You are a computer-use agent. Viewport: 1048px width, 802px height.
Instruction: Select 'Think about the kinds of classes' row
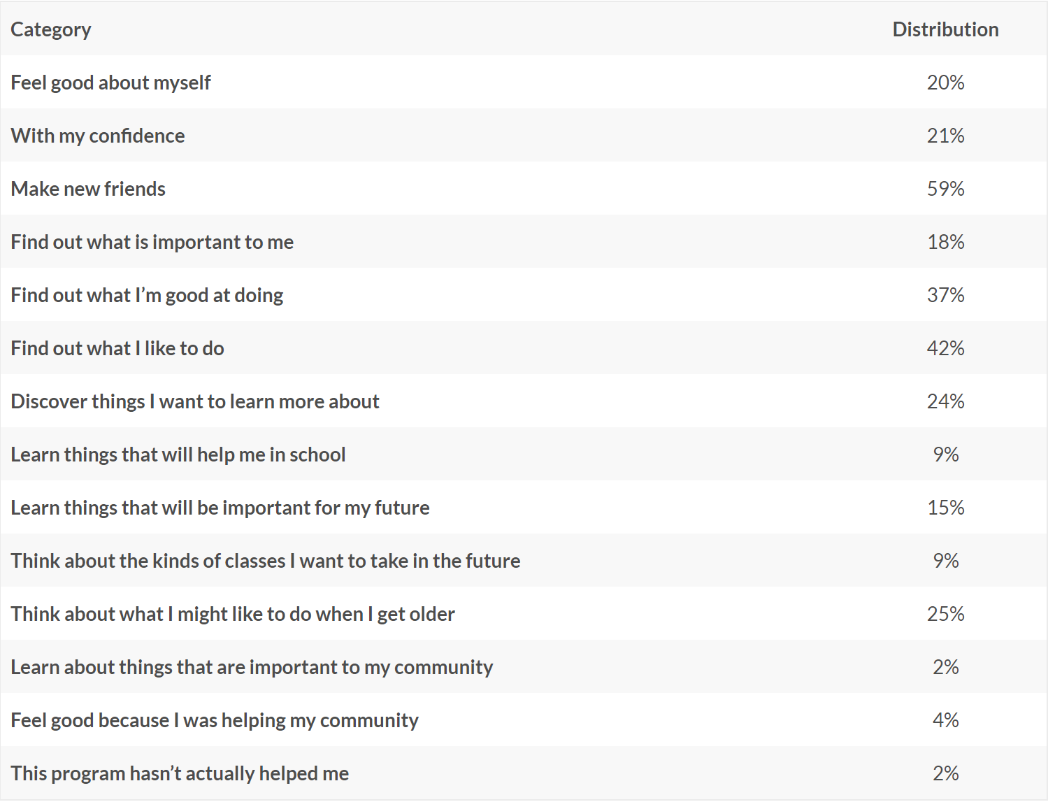(524, 560)
